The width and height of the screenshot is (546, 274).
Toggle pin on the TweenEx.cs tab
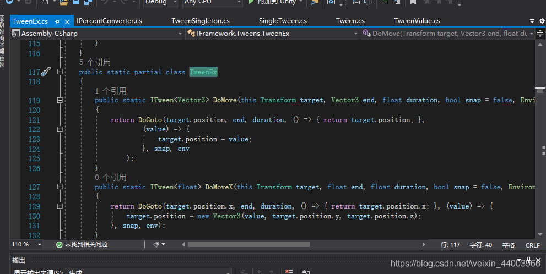(57, 21)
